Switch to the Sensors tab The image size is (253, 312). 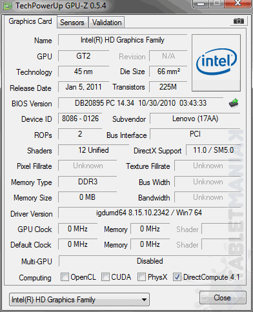72,23
